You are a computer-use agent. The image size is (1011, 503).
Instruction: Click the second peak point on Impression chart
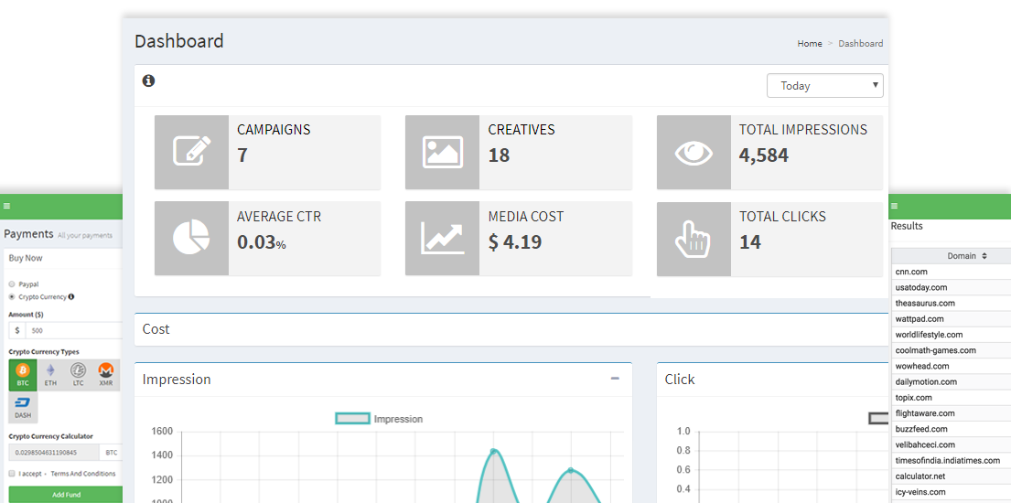coord(571,470)
